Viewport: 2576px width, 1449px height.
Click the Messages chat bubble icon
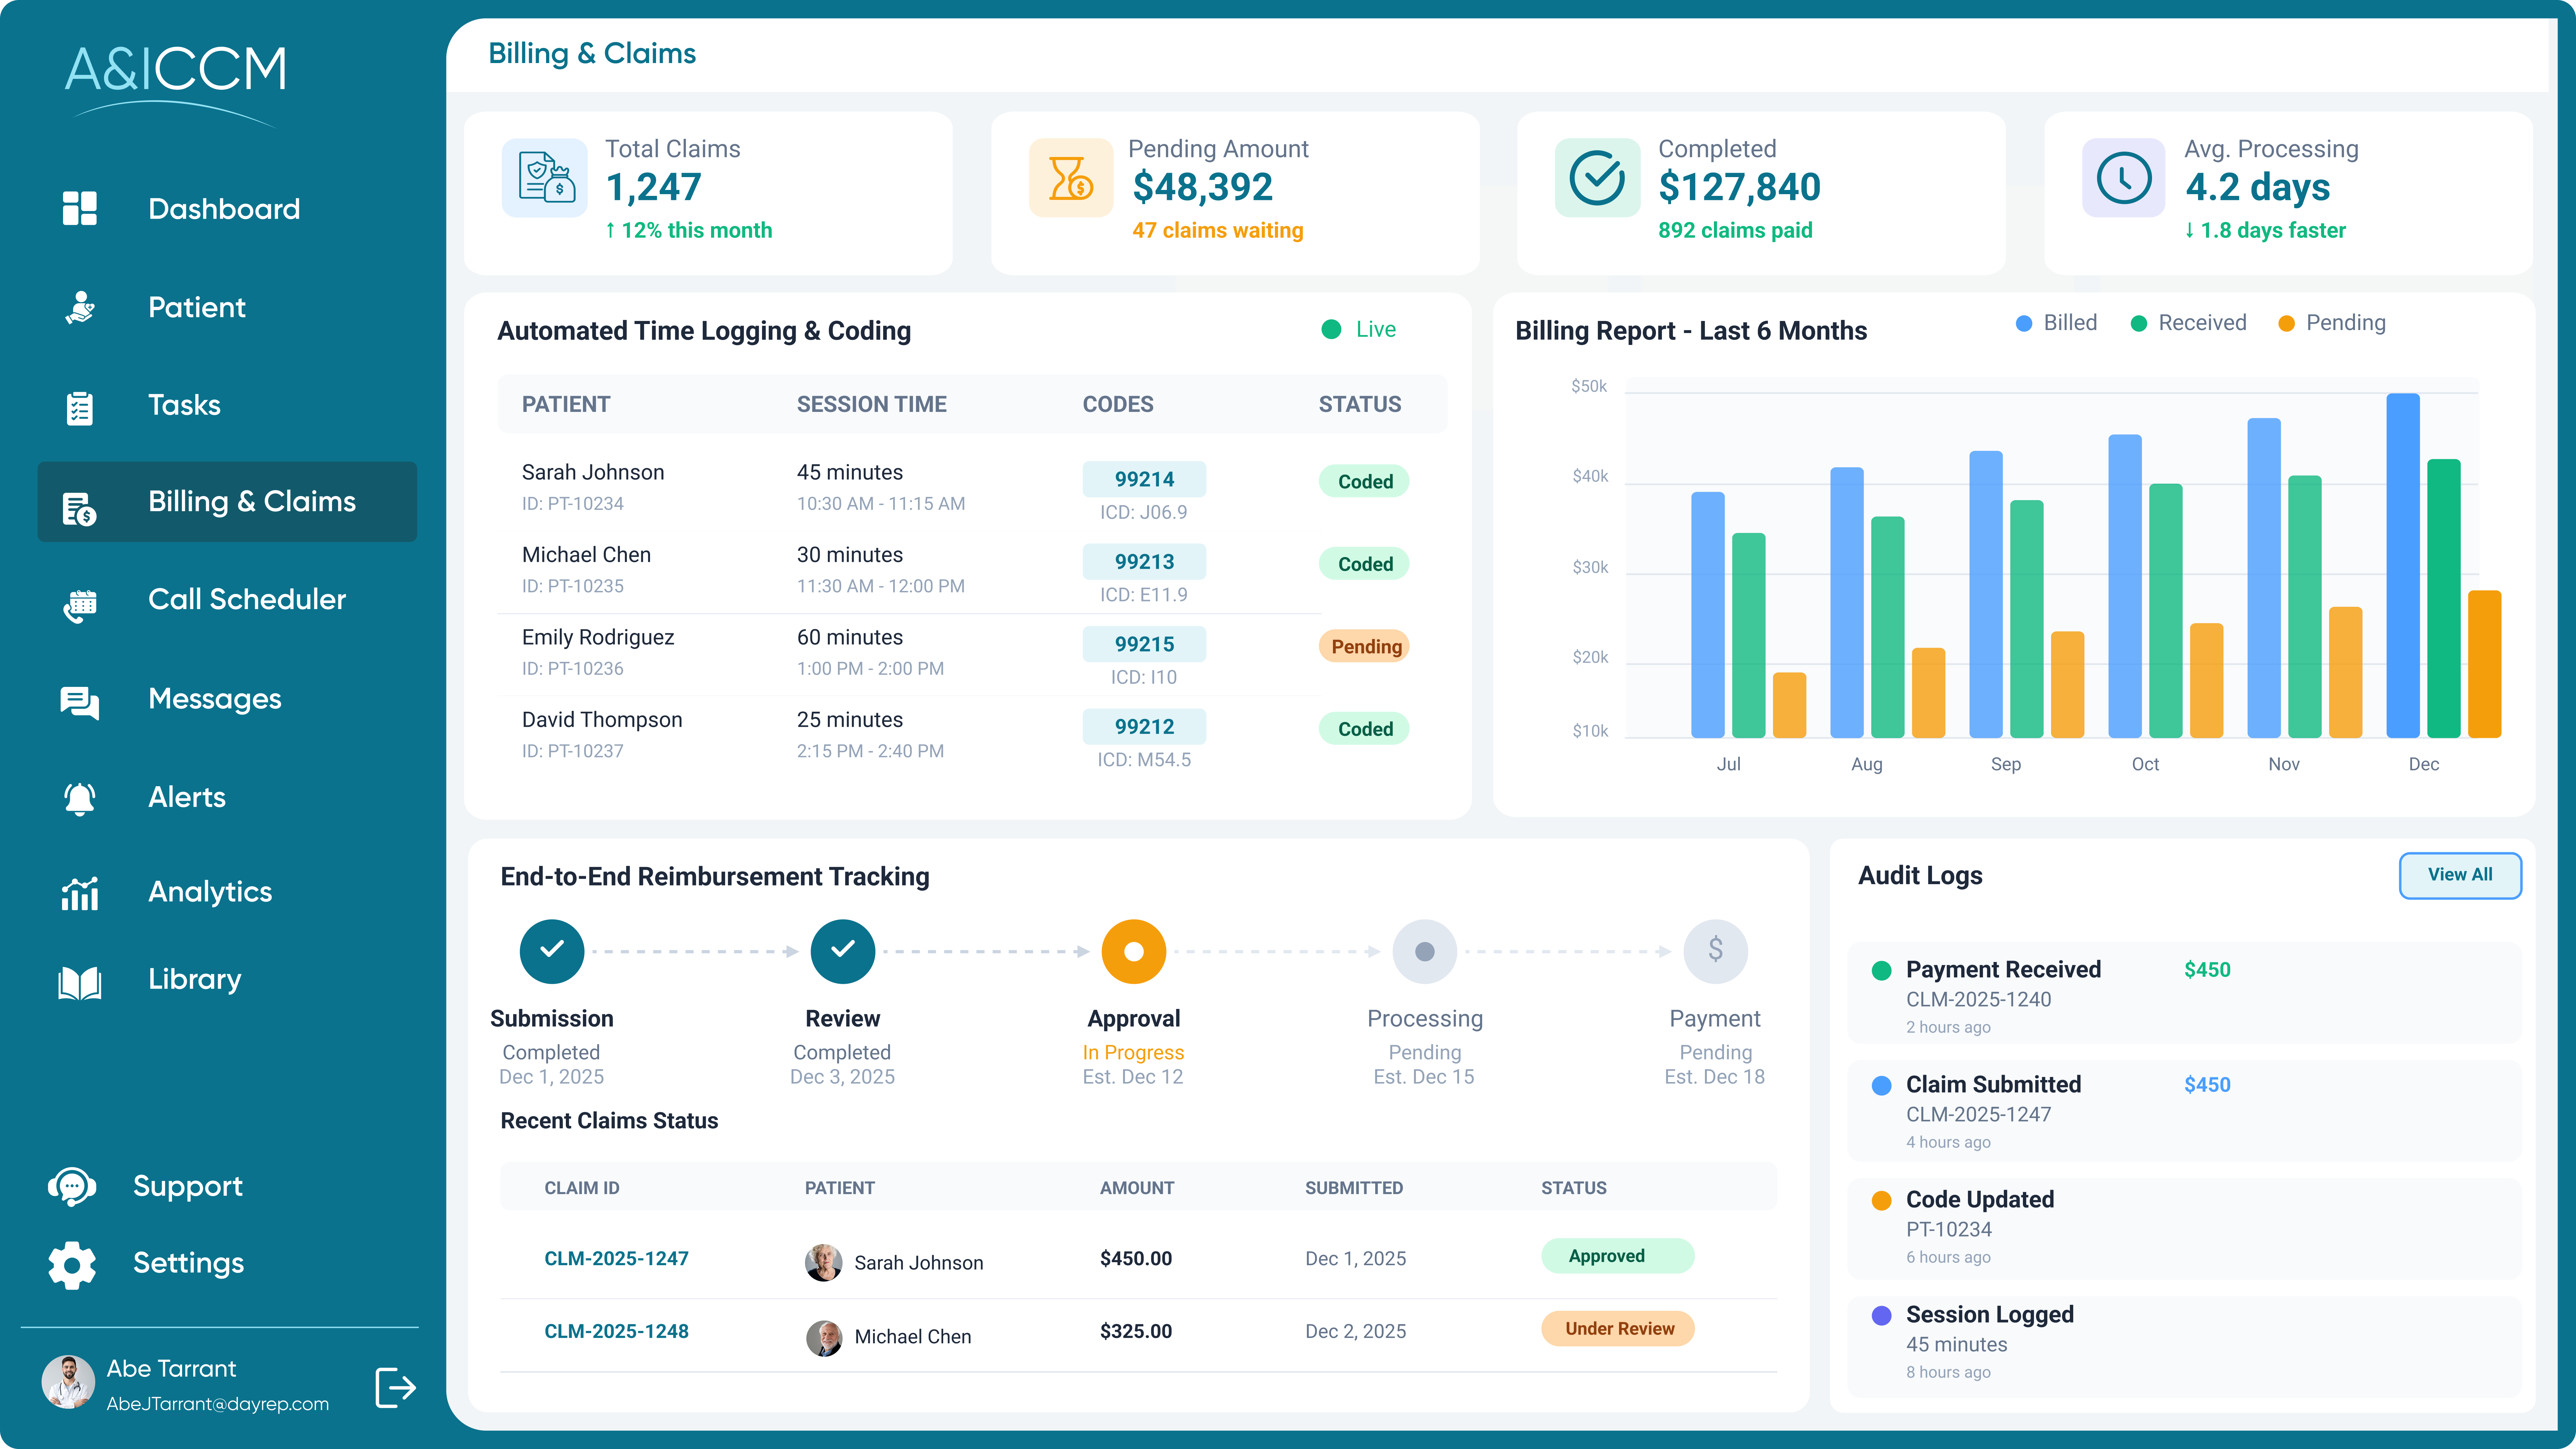(81, 699)
